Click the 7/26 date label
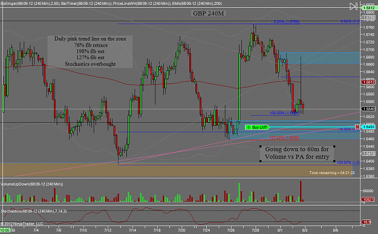378x234 pixels. coord(231,230)
